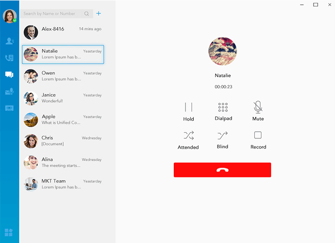Click the '[Document]' message preview
Viewport: 335px width, 243px height.
click(x=53, y=144)
